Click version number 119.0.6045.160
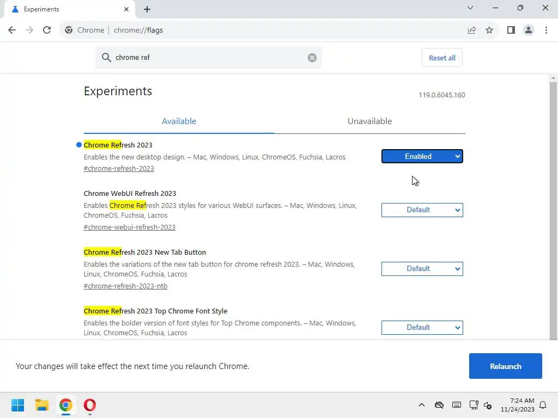 coord(441,95)
